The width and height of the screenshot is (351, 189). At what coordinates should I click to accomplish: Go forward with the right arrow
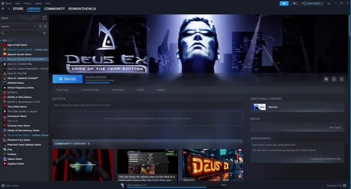[x=8, y=9]
